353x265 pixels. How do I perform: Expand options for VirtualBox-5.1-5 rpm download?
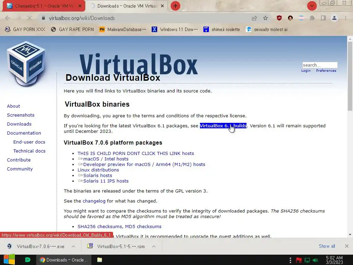click(x=154, y=246)
